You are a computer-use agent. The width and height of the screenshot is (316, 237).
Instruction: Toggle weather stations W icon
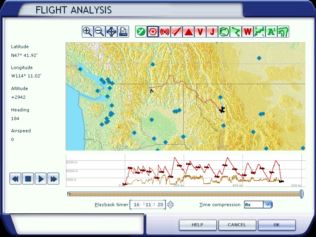coord(248,32)
